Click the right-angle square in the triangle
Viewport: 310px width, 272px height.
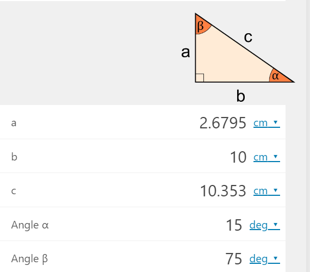[x=200, y=78]
